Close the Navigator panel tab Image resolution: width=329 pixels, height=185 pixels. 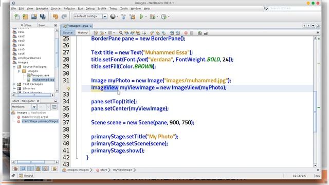[38, 101]
